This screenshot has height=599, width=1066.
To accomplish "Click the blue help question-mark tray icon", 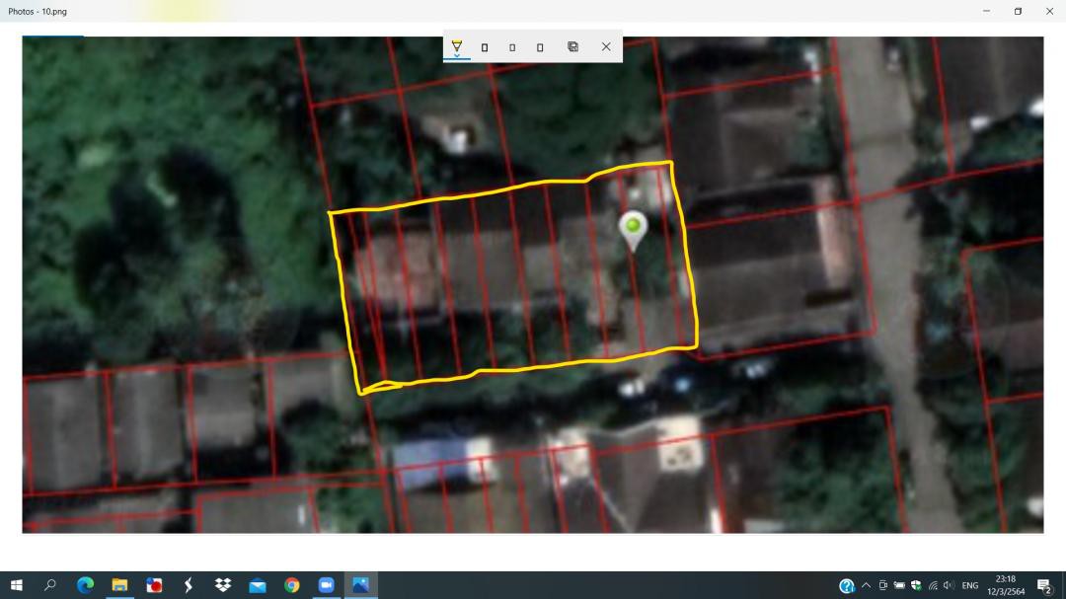I will 847,585.
